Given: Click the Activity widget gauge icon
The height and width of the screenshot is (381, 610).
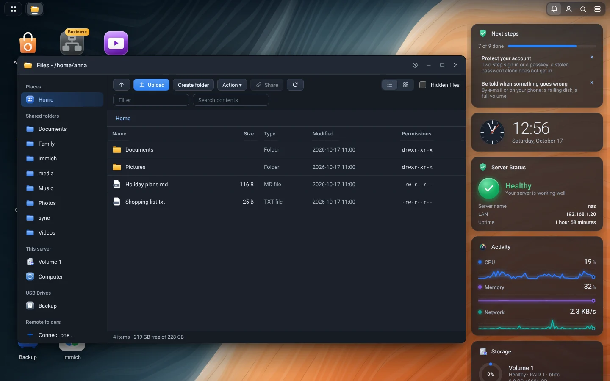Looking at the screenshot, I should point(483,247).
